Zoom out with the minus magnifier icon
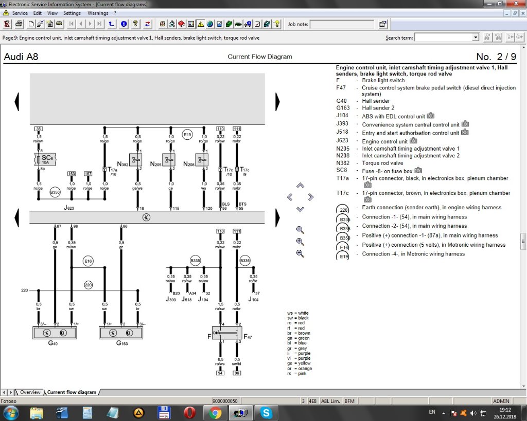This screenshot has height=421, width=527. click(x=300, y=253)
